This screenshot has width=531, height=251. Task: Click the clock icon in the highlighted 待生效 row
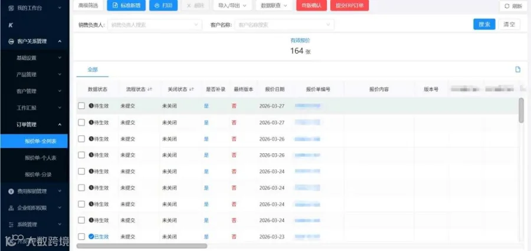click(91, 105)
